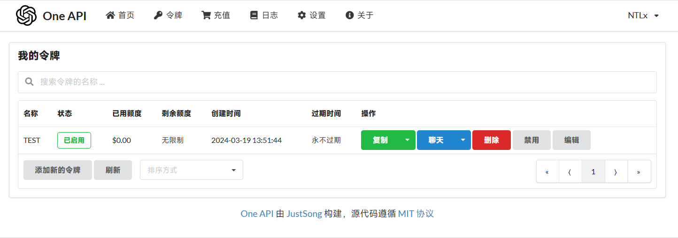Select page 1 in pagination

point(593,172)
